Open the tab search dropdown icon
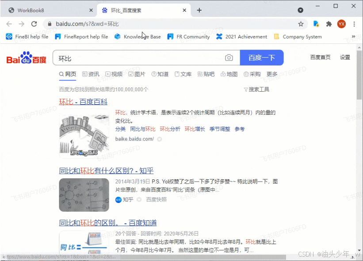The height and width of the screenshot is (261, 363). click(x=300, y=10)
